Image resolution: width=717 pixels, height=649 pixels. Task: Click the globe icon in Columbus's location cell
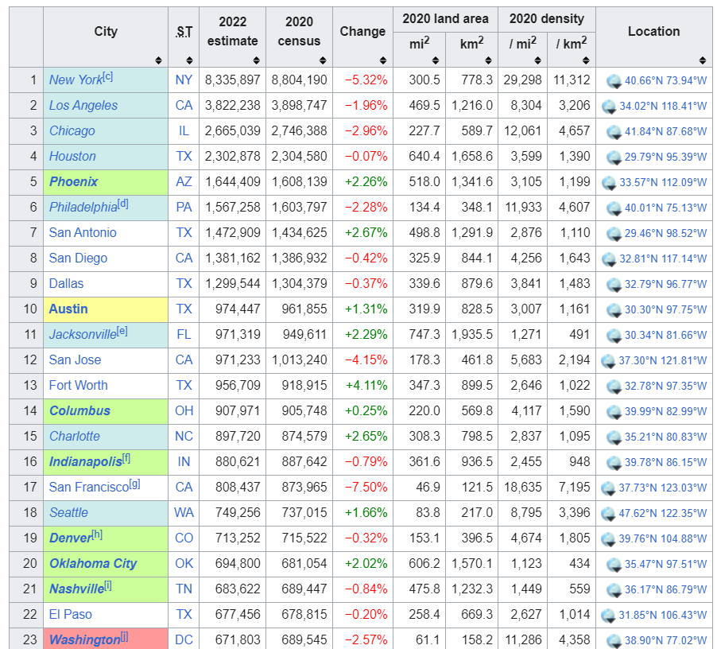click(613, 412)
